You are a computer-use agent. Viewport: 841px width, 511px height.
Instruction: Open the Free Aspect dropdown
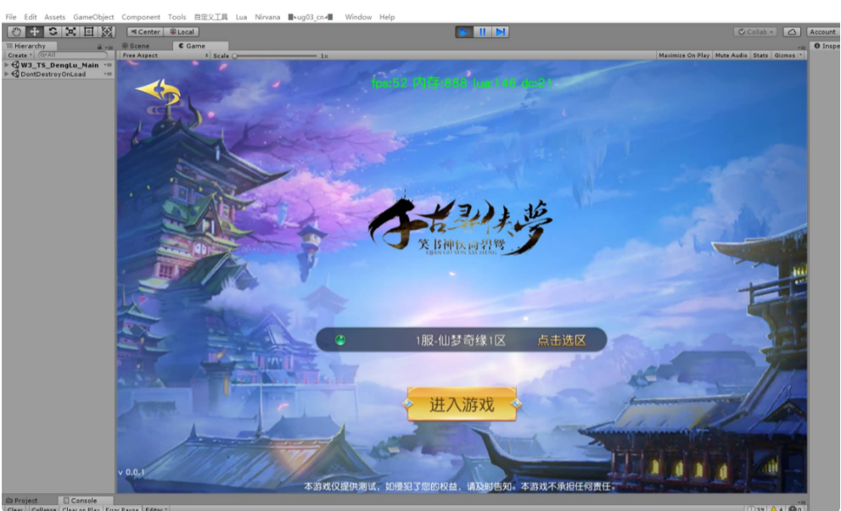click(165, 55)
